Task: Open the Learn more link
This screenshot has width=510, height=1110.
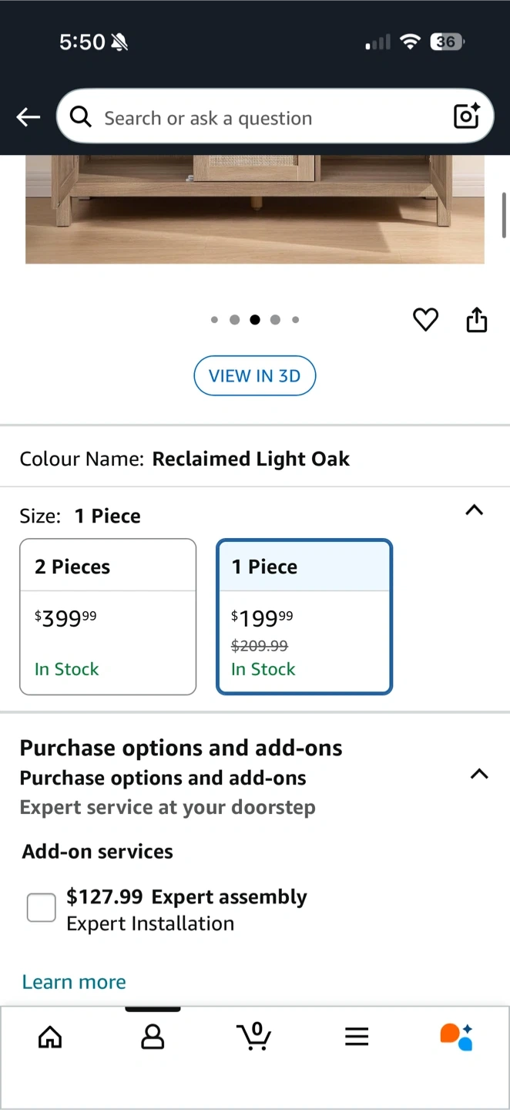Action: 74,982
